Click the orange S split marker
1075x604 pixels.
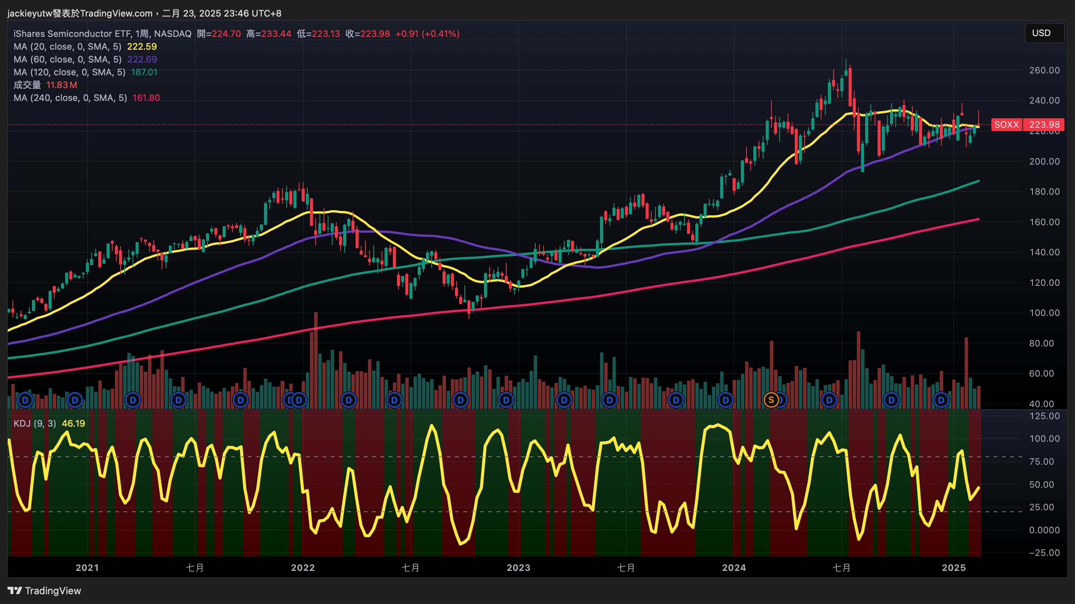771,400
